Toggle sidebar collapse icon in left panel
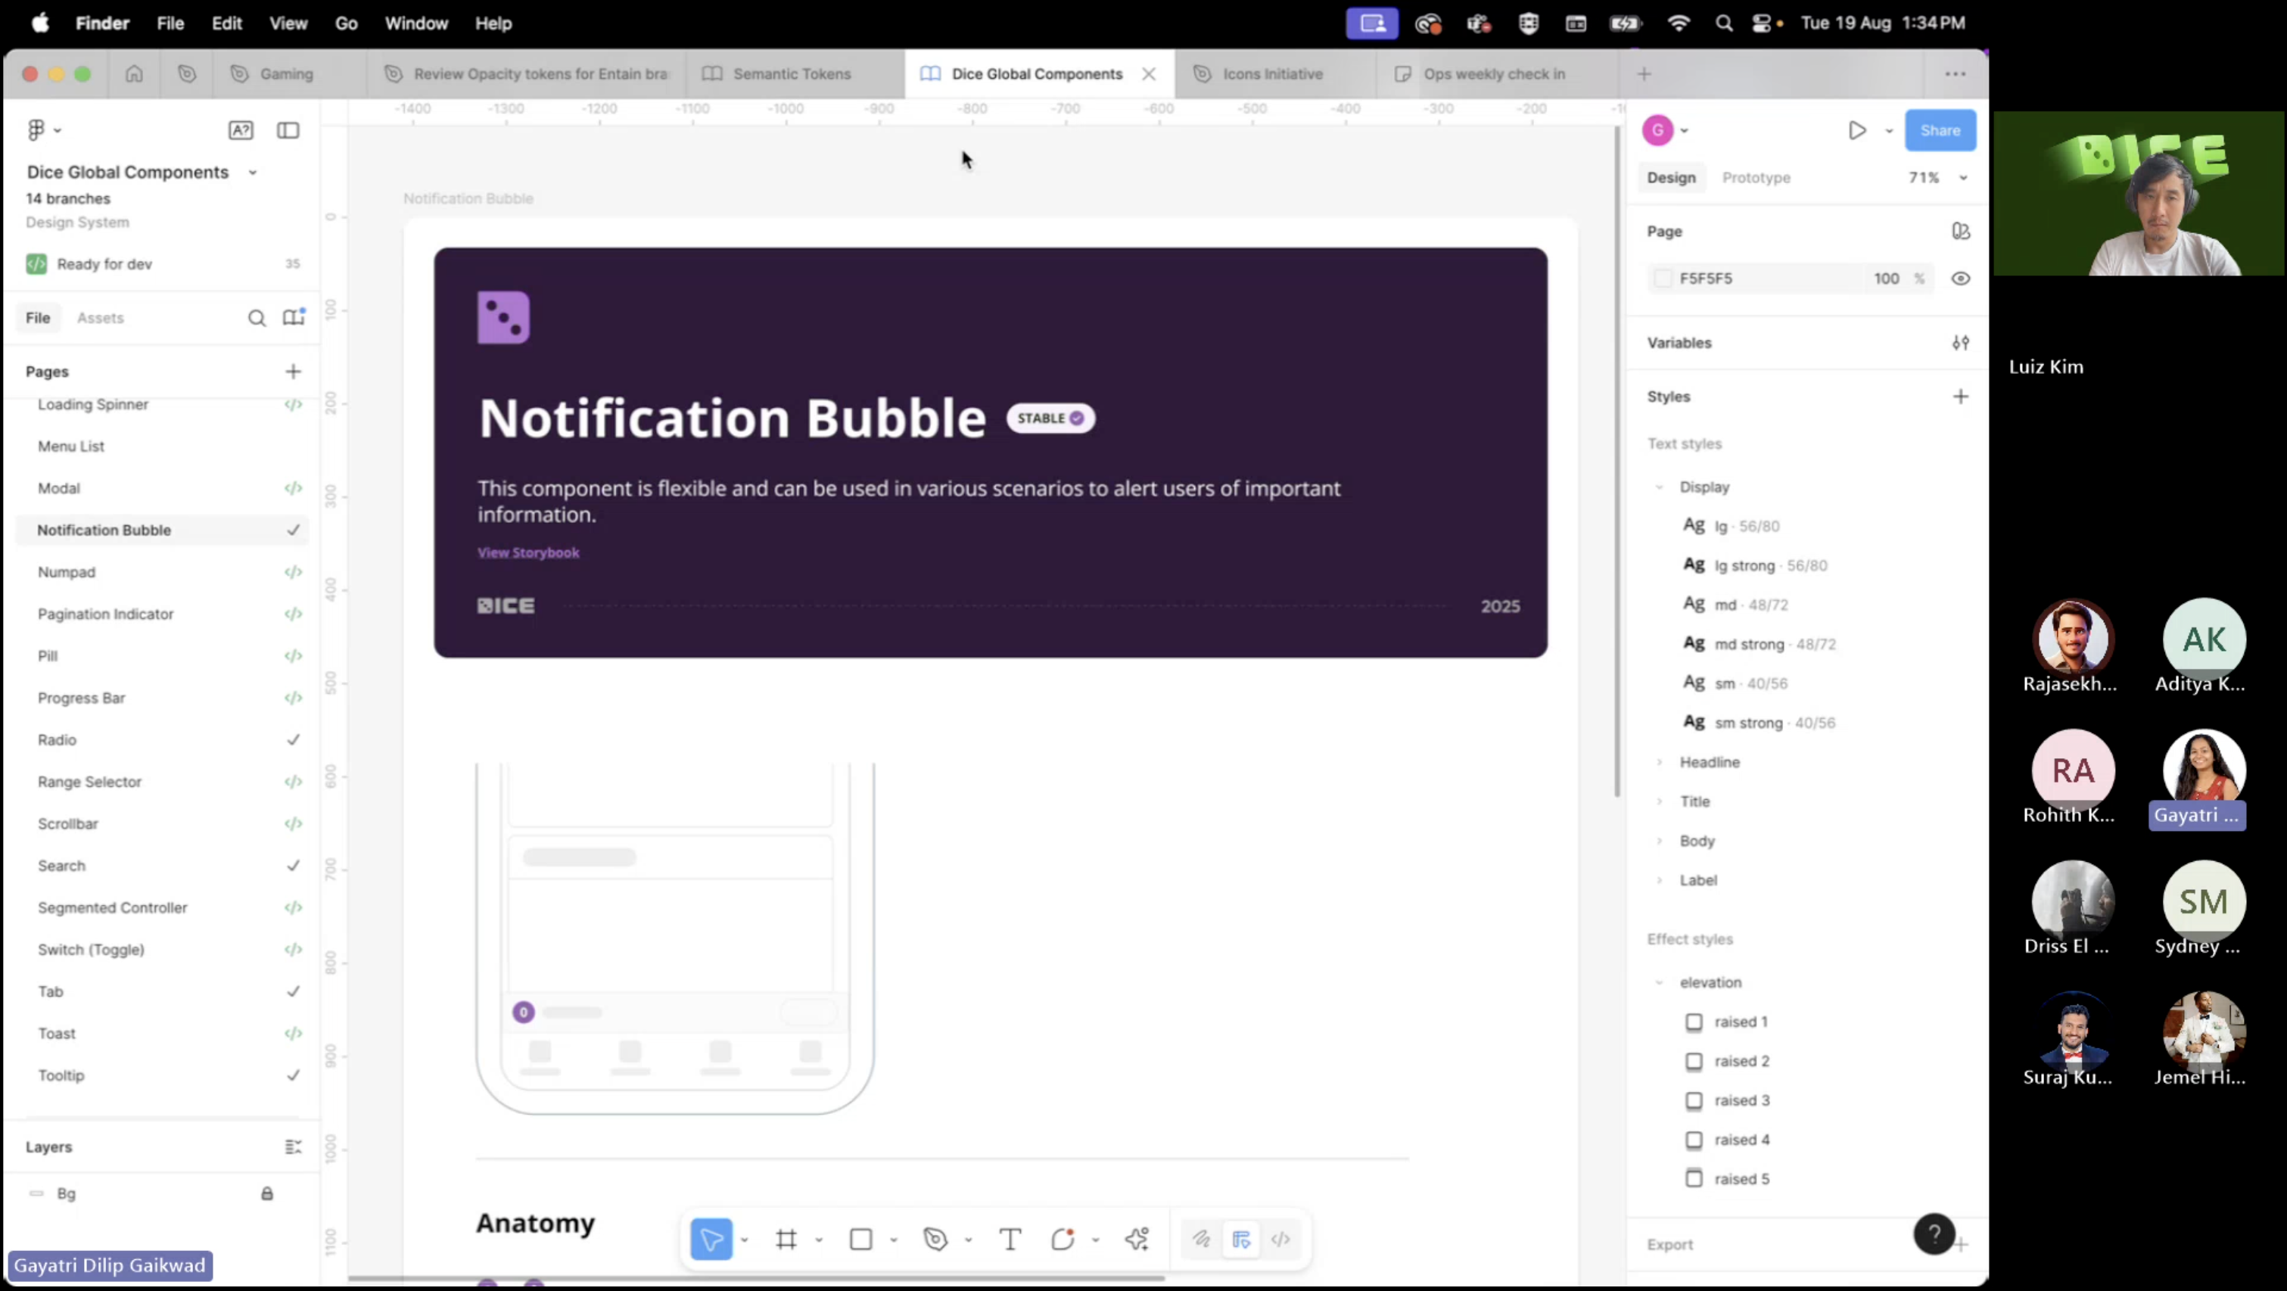 click(x=288, y=130)
